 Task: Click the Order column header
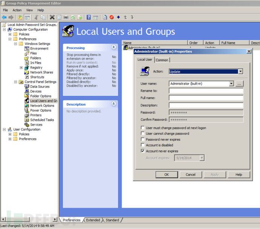(195, 43)
